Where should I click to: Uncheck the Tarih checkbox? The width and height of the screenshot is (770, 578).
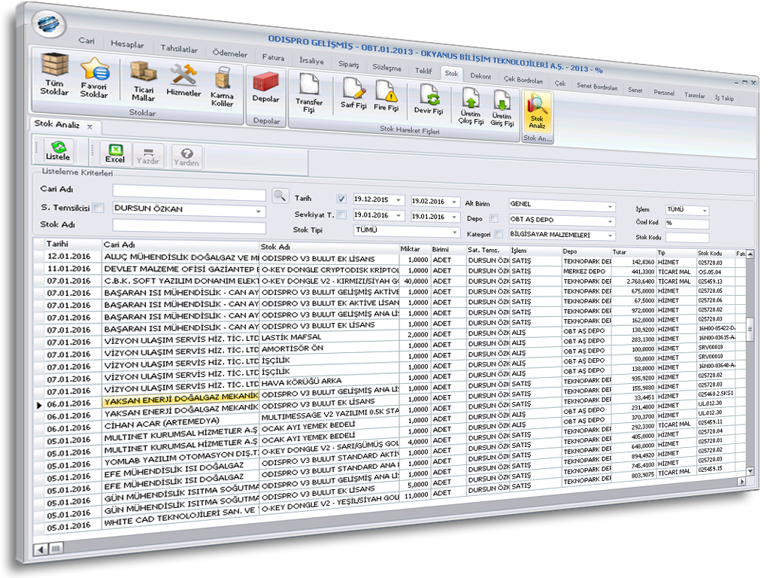341,199
